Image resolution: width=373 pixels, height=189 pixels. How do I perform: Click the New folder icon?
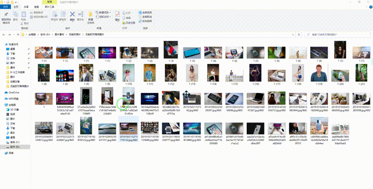coord(90,15)
